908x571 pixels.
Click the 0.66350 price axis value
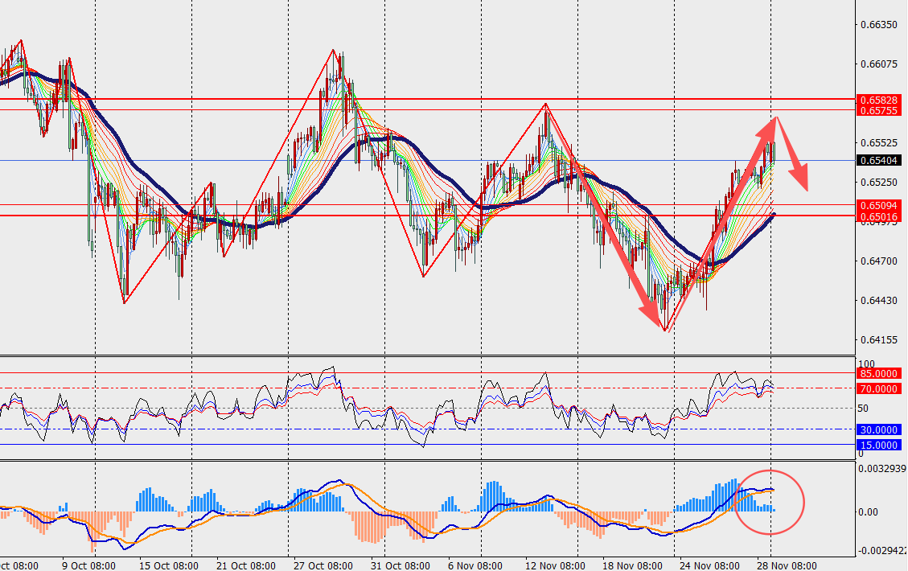[x=878, y=25]
